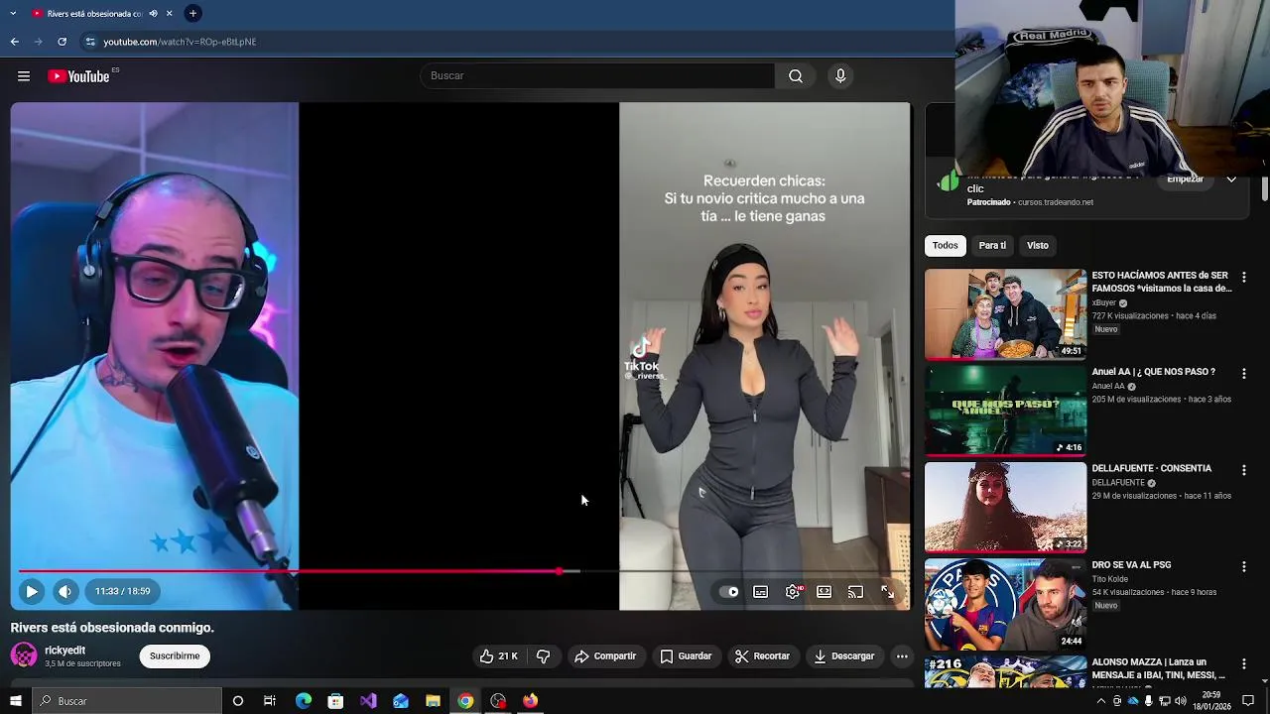The image size is (1270, 714).
Task: Cast video to a TV
Action: coord(855,592)
